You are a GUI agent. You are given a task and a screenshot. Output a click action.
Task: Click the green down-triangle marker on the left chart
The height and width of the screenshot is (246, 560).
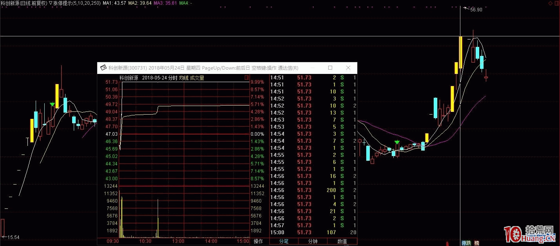pyautogui.click(x=52, y=104)
